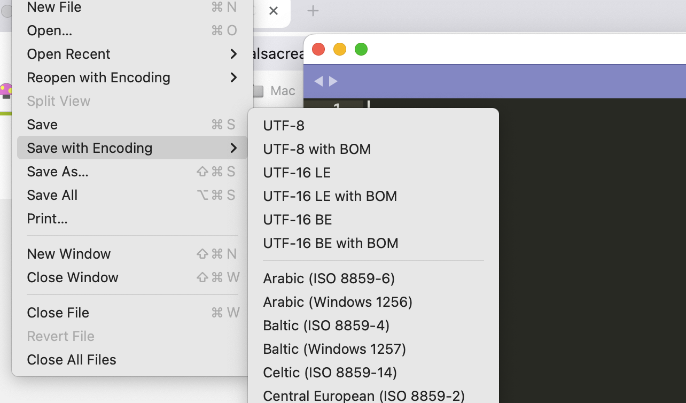Image resolution: width=686 pixels, height=403 pixels.
Task: Expand the Reopen with Encoding submenu
Action: click(233, 77)
